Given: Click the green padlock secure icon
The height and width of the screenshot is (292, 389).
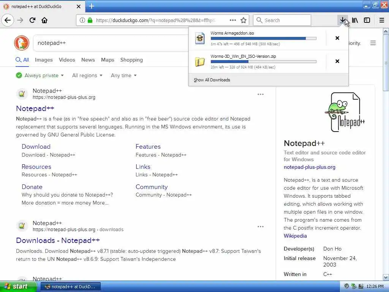Looking at the screenshot, I should click(x=90, y=21).
